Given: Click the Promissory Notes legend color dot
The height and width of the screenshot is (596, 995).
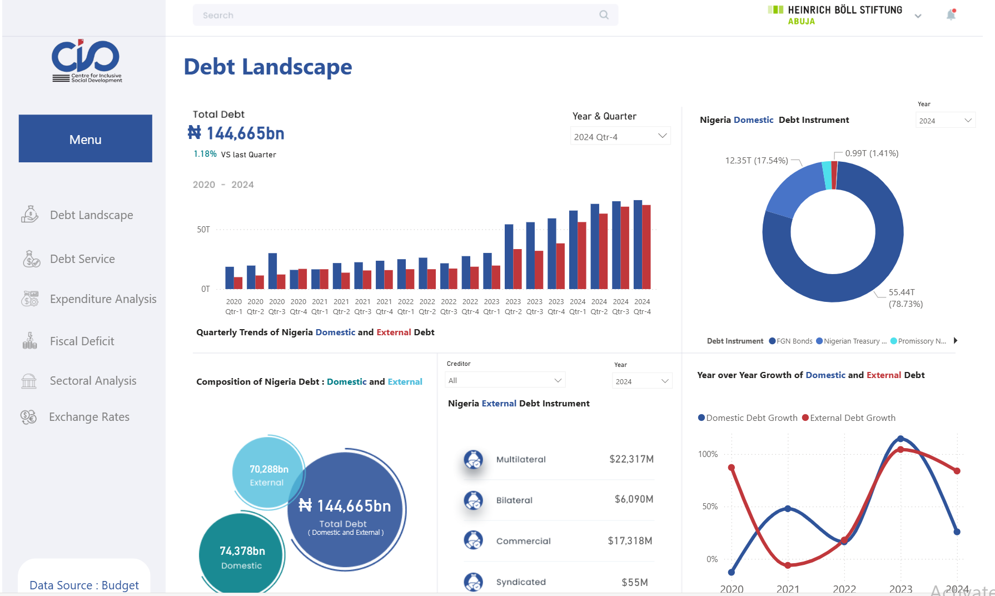Looking at the screenshot, I should pyautogui.click(x=894, y=341).
